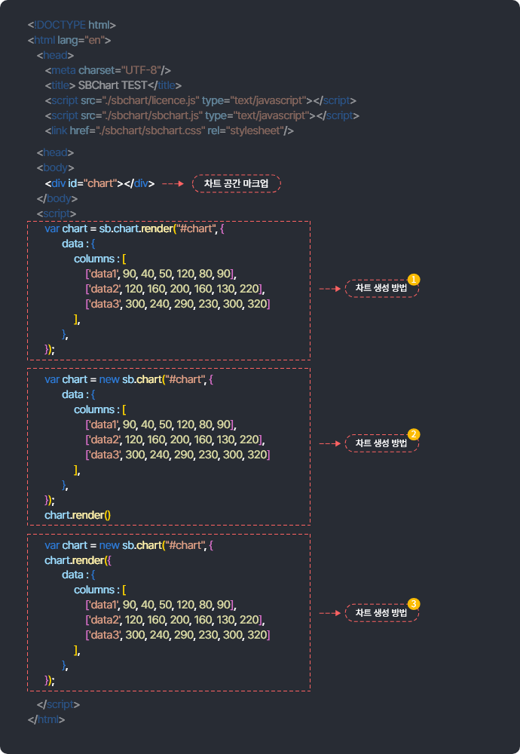Click the div id="chart" markup
Screen dimensions: 520x754
(x=99, y=184)
